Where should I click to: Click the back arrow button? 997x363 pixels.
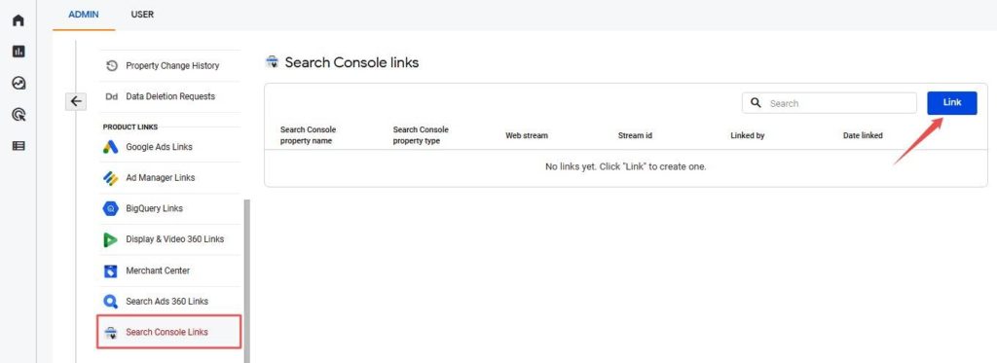point(76,101)
